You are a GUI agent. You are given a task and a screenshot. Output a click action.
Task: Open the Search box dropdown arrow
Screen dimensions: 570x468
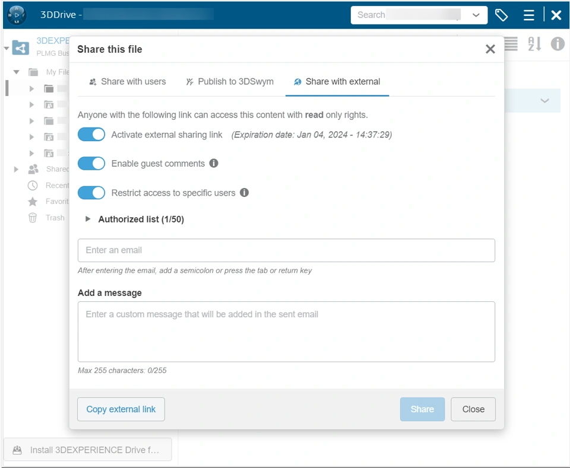(476, 15)
